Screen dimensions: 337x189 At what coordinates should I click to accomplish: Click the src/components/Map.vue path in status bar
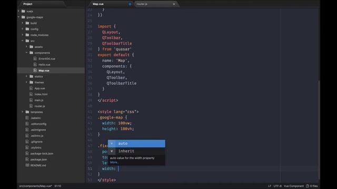(x=35, y=186)
